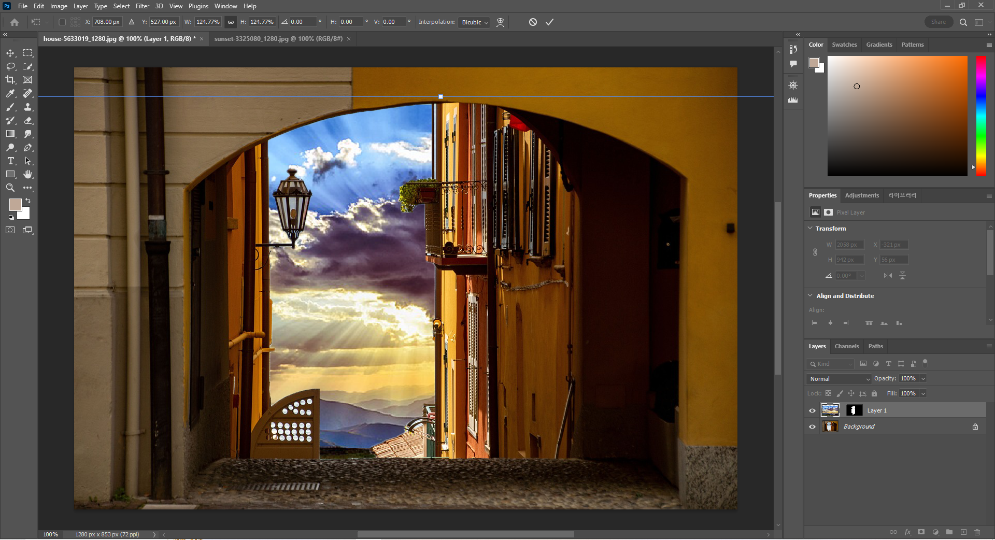Select the Path Selection tool
Viewport: 995px width, 540px height.
point(28,161)
